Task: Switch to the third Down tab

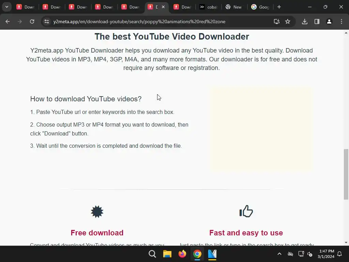Action: pyautogui.click(x=78, y=7)
